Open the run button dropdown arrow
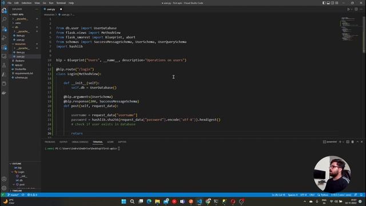Viewport: 366px width, 206px height. pyautogui.click(x=352, y=9)
